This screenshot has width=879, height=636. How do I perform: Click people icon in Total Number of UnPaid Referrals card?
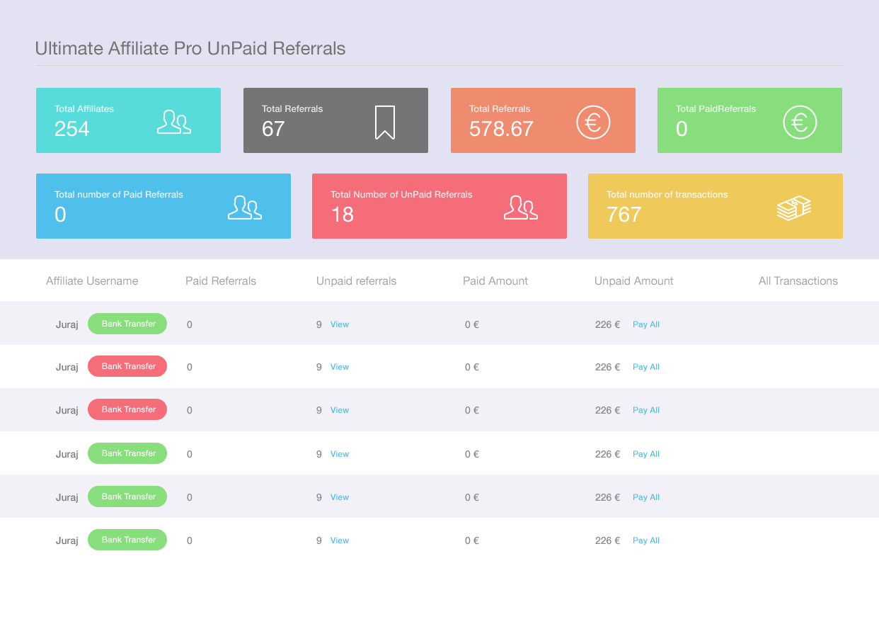(x=521, y=207)
